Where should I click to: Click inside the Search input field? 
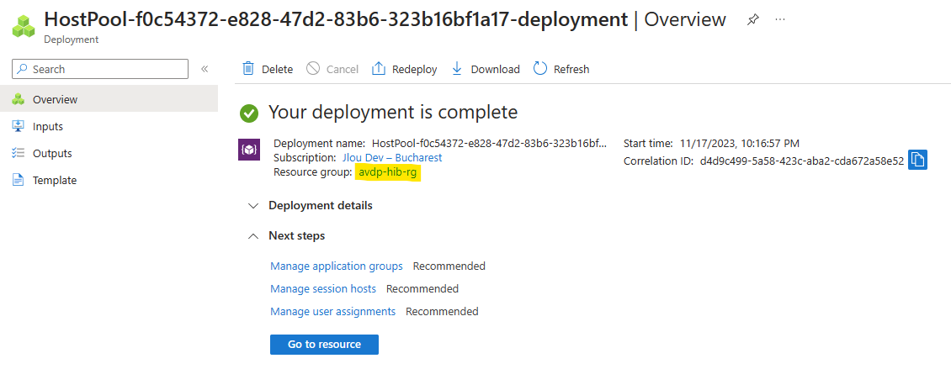(x=100, y=69)
